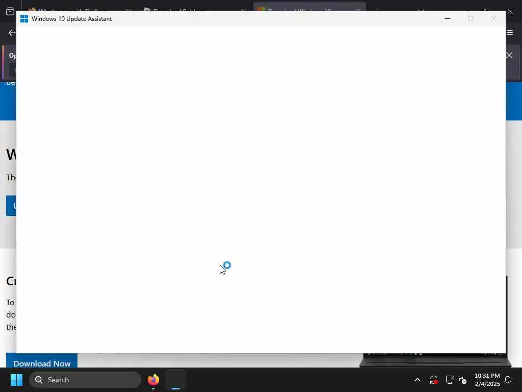This screenshot has height=392, width=522.
Task: Close the Windows 10 Update Assistant window
Action: click(x=493, y=19)
